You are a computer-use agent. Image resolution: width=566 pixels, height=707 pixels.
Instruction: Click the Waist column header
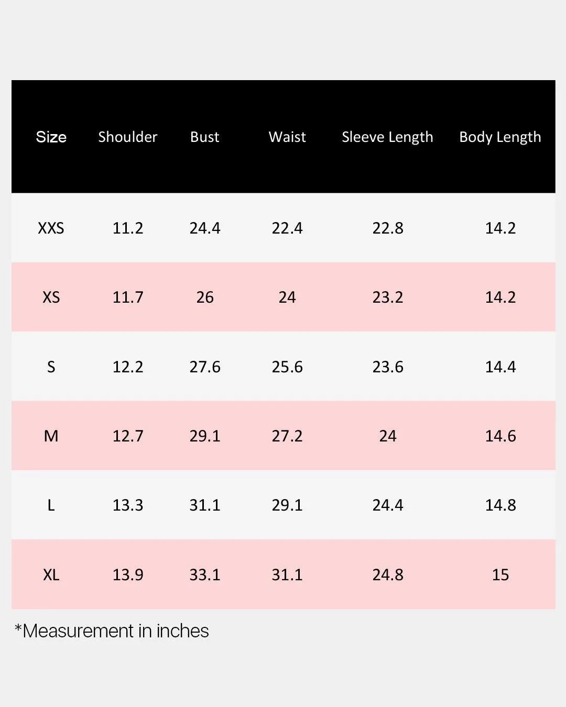[287, 137]
